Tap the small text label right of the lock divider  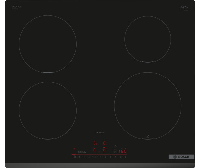85,152
